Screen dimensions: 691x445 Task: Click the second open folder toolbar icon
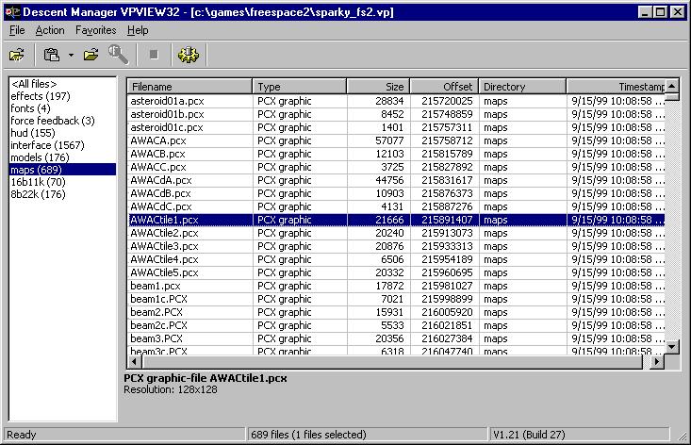tap(90, 55)
